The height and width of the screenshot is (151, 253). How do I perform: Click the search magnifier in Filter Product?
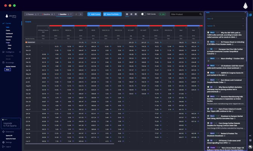click(201, 14)
